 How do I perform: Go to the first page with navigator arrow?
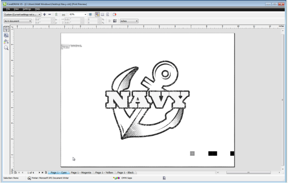(x=19, y=173)
